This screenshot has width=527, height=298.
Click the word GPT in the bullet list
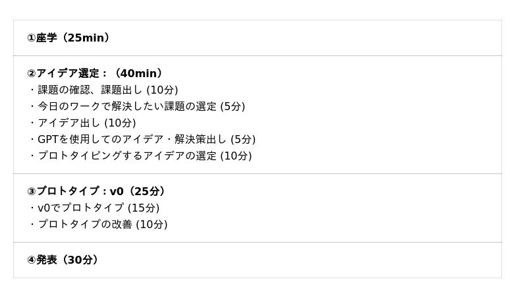click(x=48, y=140)
